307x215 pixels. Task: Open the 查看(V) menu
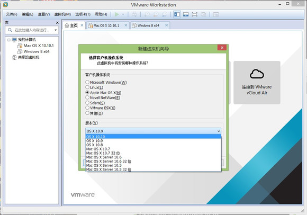click(43, 14)
